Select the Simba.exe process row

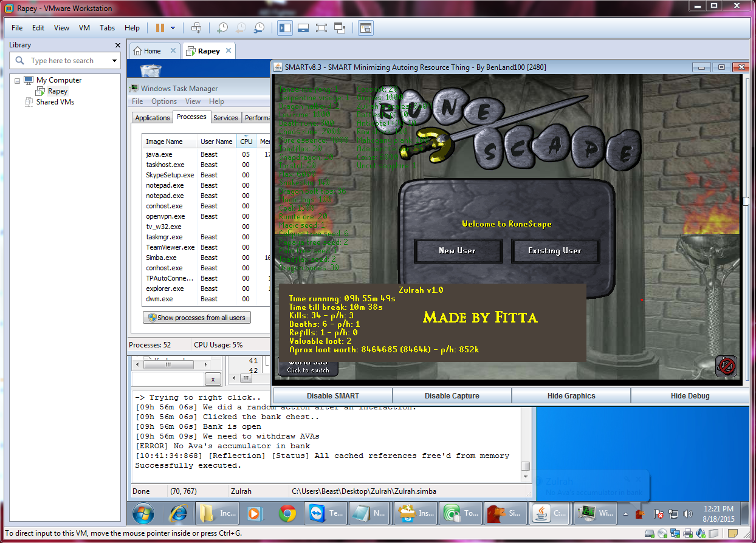[206, 258]
